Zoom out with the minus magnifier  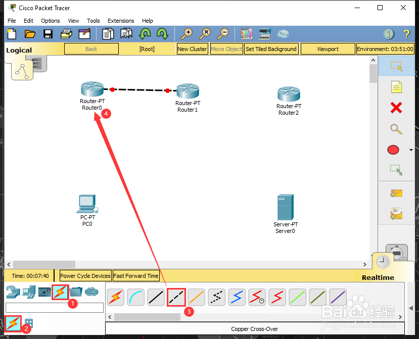pyautogui.click(x=223, y=34)
